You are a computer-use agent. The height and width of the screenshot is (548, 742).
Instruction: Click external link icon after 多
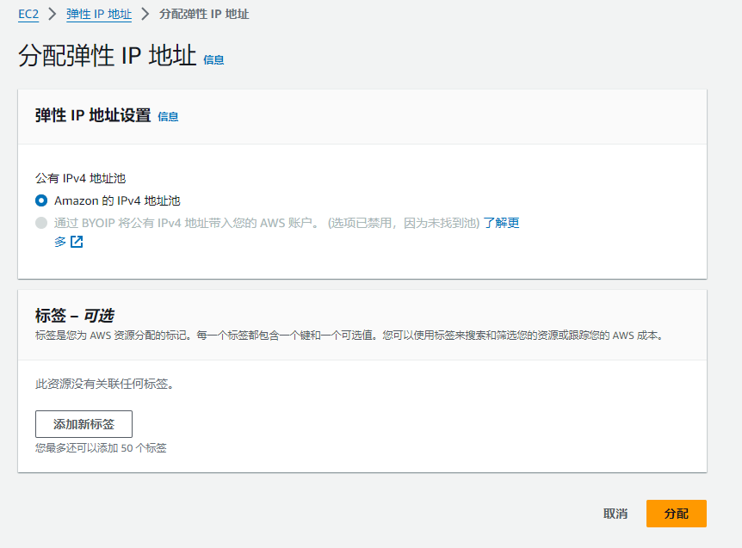coord(77,242)
